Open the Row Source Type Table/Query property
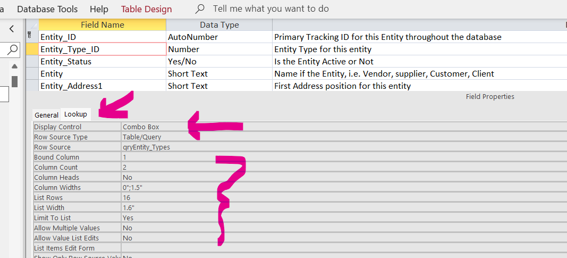Screen dimensions: 567x258 (x=340, y=137)
